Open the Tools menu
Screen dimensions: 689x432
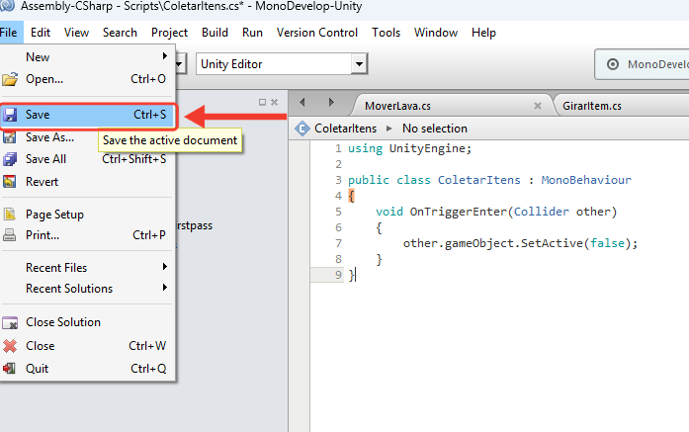click(x=386, y=33)
